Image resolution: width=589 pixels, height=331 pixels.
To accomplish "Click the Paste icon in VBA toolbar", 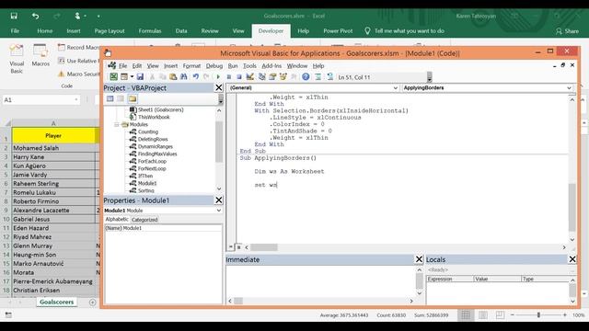I will (x=173, y=76).
